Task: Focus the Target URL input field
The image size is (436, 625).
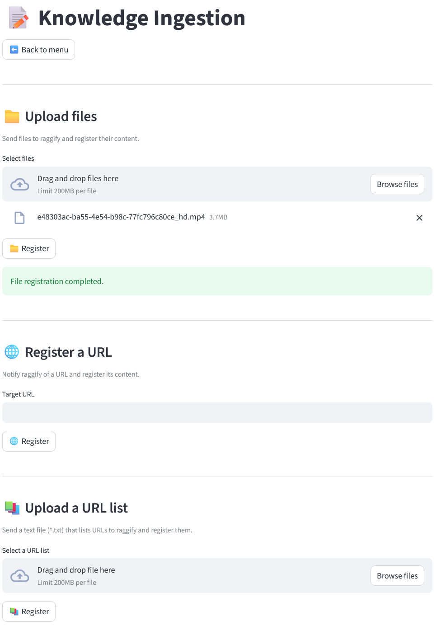Action: 217,413
